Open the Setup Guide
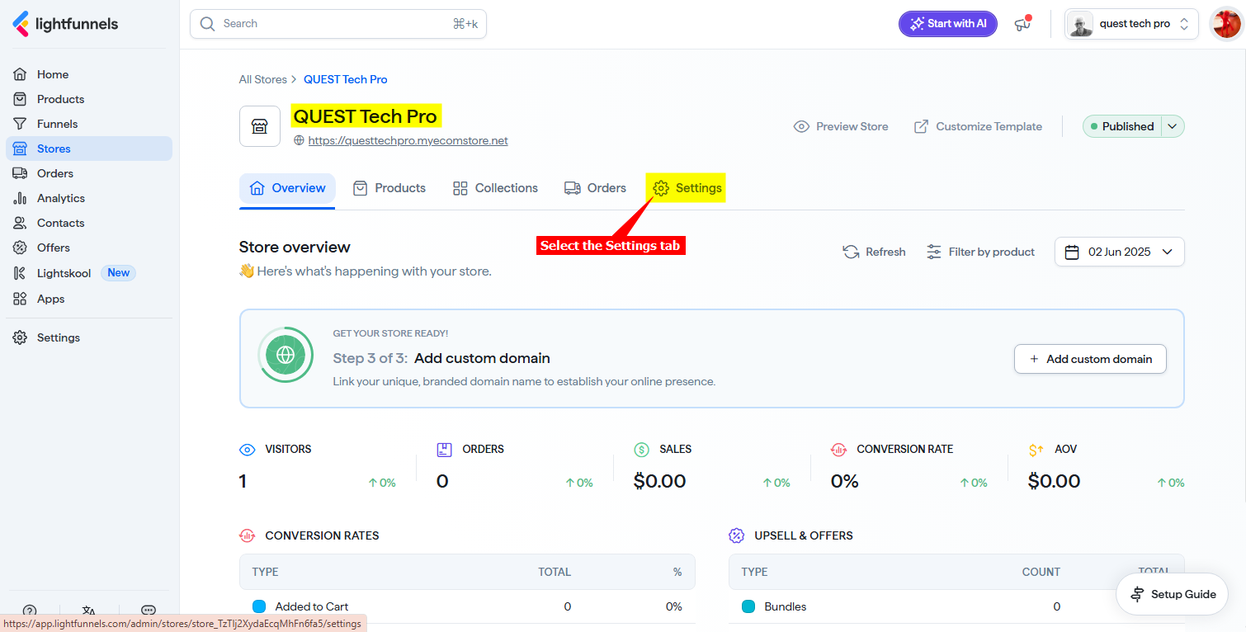The image size is (1246, 632). pos(1173,594)
